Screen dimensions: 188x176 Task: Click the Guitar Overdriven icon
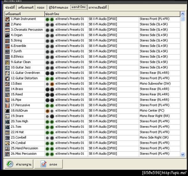click(8, 73)
